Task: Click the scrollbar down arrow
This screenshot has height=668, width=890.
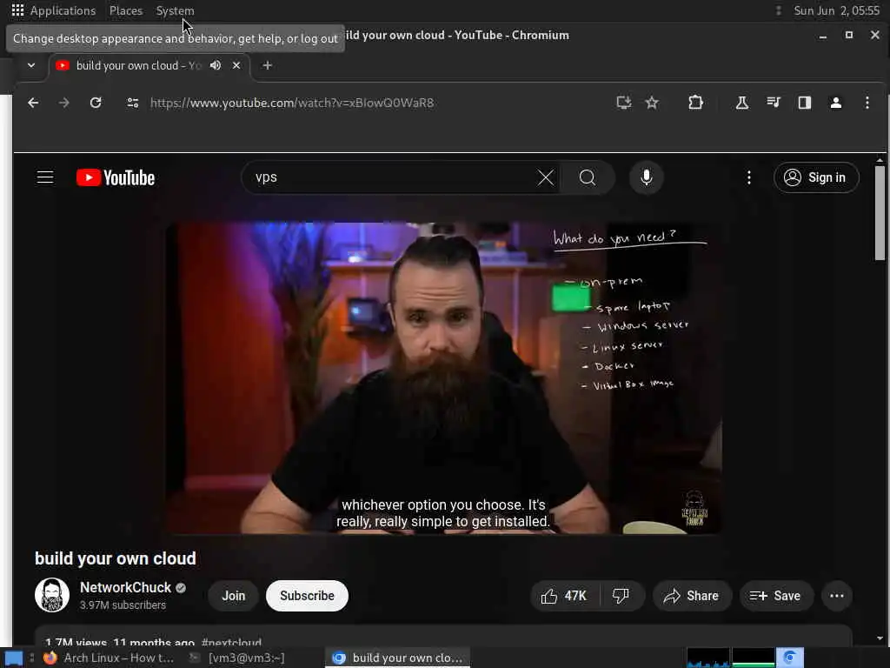Action: click(880, 638)
